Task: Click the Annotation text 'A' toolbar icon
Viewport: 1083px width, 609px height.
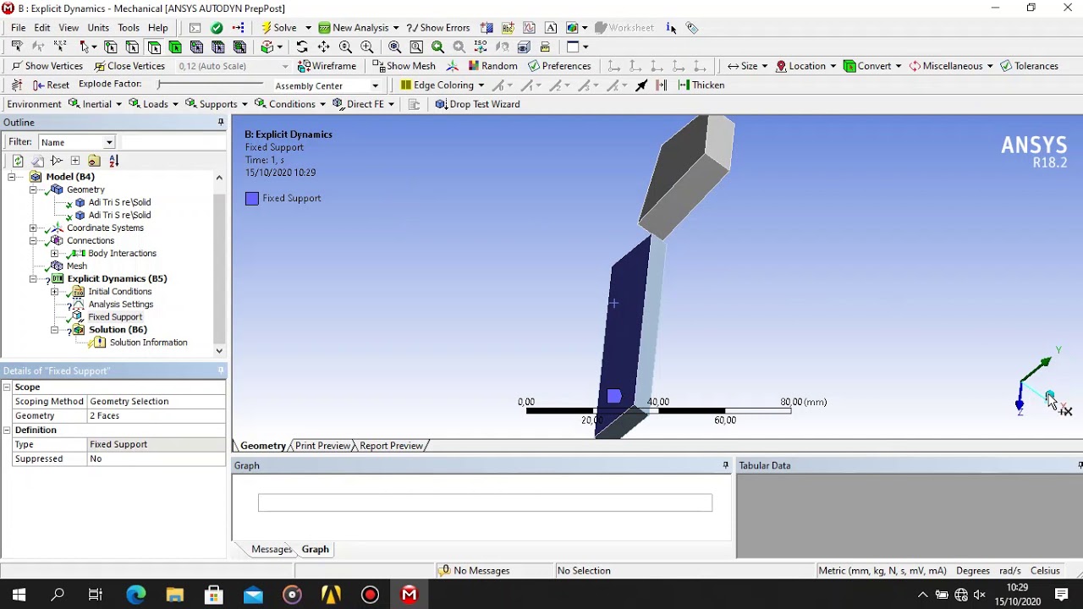Action: (x=551, y=28)
